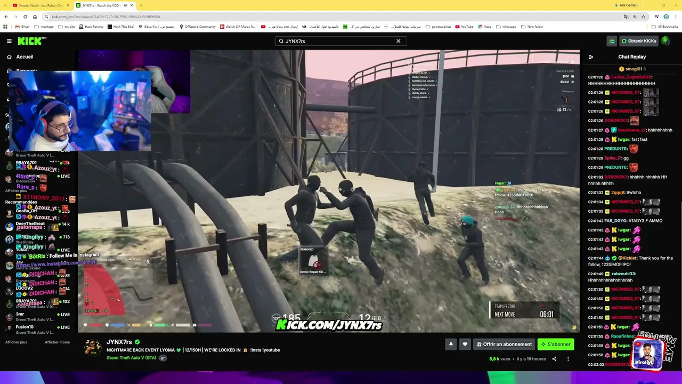This screenshot has height=384, width=682.
Task: Open the whatsapp bookmark
Action: coord(507,27)
